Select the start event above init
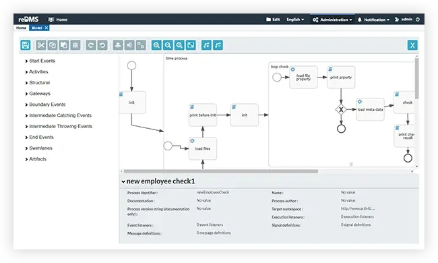This screenshot has height=263, width=438. click(131, 65)
